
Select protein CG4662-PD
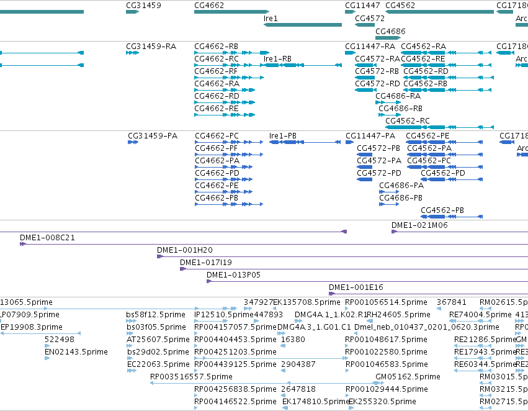[217, 173]
